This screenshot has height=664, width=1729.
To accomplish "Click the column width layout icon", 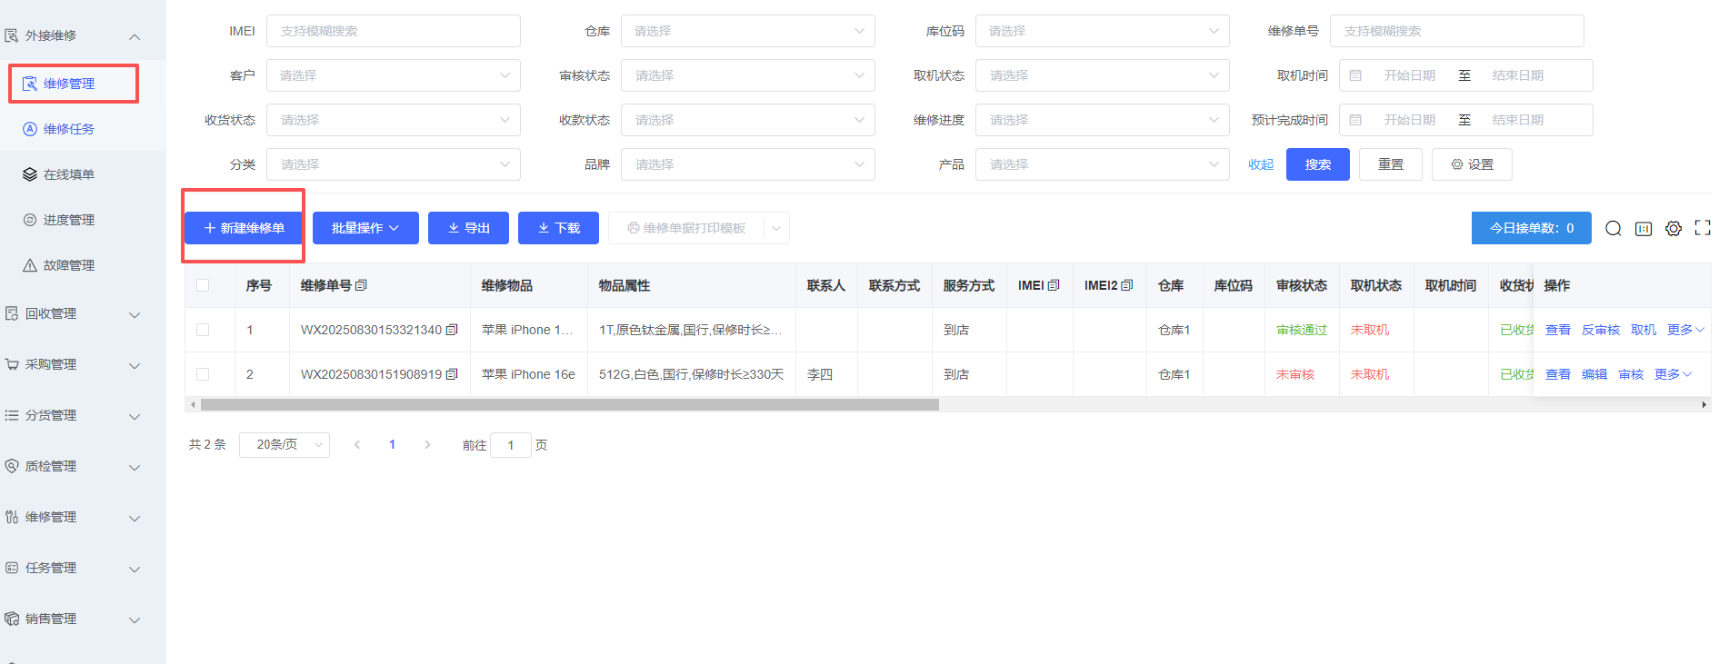I will click(1643, 229).
